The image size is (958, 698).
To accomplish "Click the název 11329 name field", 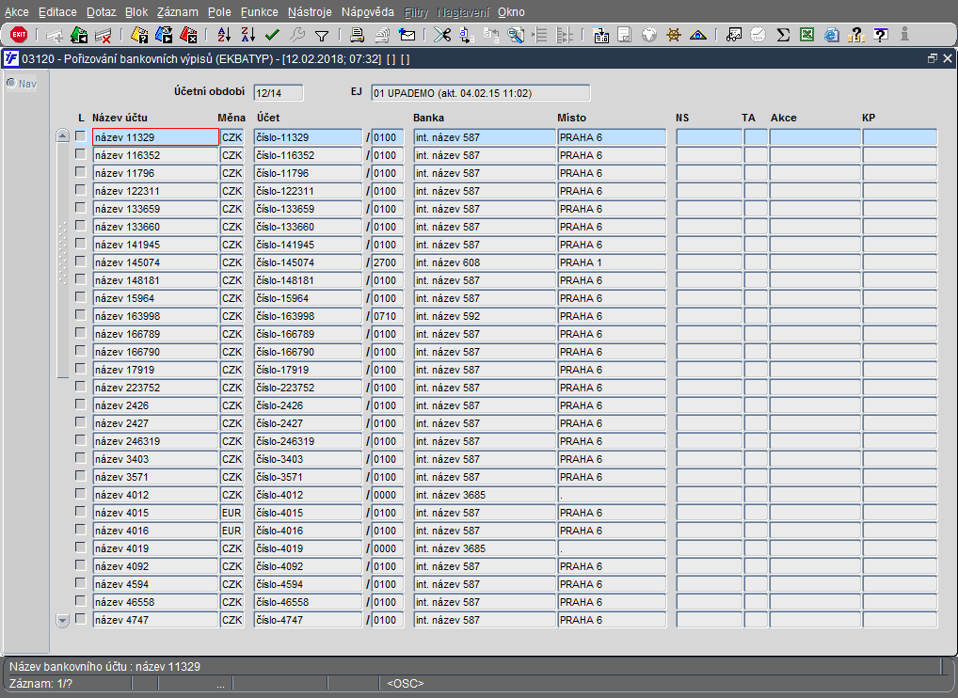I will [x=156, y=137].
